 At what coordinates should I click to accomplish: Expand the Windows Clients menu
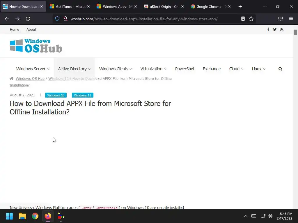pos(116,69)
